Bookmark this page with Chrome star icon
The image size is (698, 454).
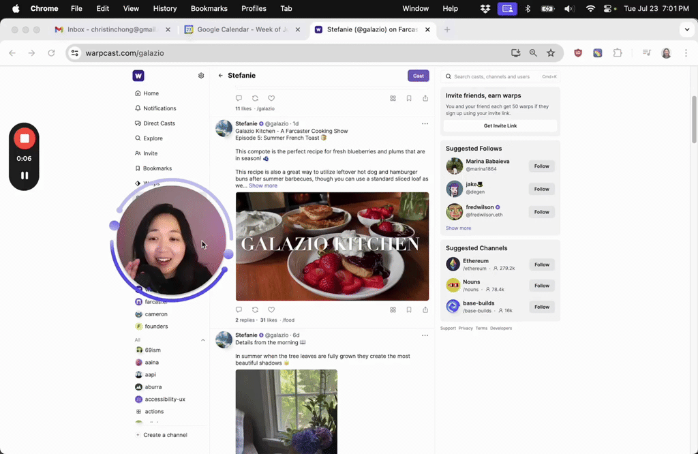click(551, 53)
